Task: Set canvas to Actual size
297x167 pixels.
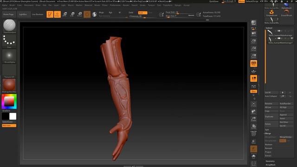Action: click(x=253, y=49)
